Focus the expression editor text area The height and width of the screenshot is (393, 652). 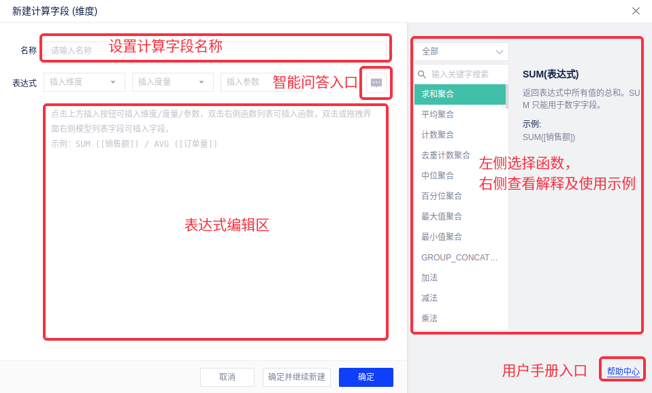215,231
